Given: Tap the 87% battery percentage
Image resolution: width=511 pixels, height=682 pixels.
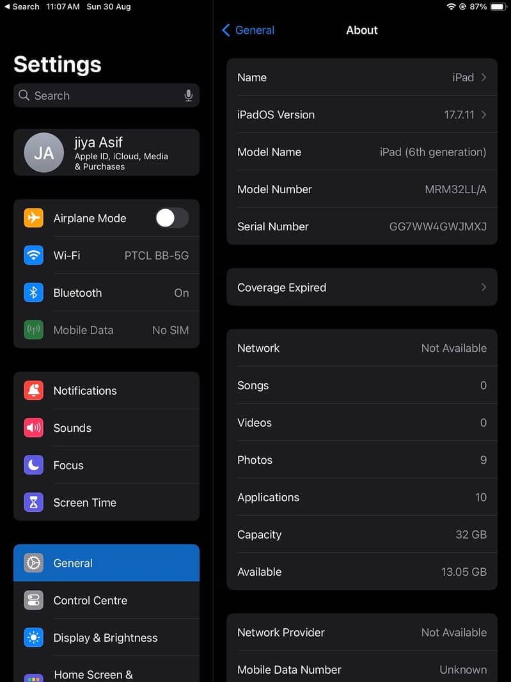Looking at the screenshot, I should (478, 6).
